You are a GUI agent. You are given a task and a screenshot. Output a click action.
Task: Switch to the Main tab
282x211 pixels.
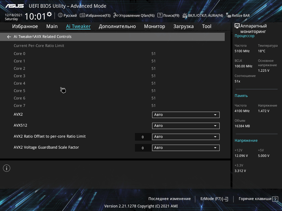(x=52, y=26)
